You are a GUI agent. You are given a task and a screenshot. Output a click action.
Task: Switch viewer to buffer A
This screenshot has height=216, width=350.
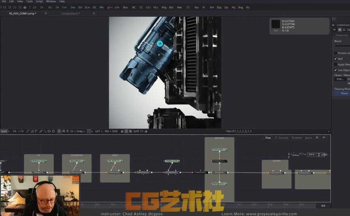59,131
